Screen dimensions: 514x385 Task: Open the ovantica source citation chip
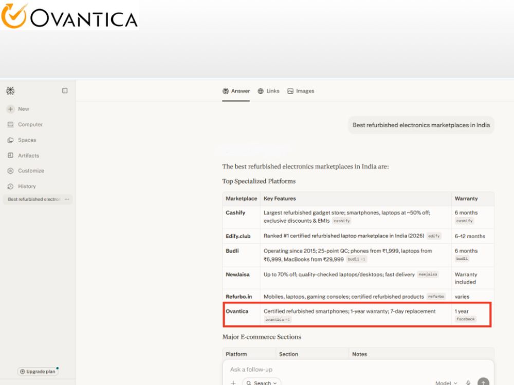pos(278,319)
